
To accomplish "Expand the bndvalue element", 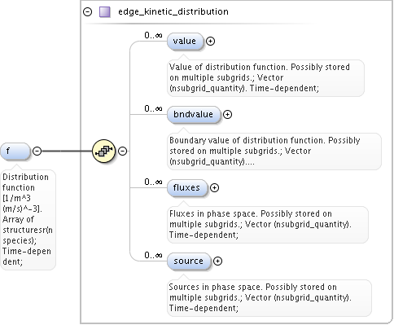I will pyautogui.click(x=227, y=115).
